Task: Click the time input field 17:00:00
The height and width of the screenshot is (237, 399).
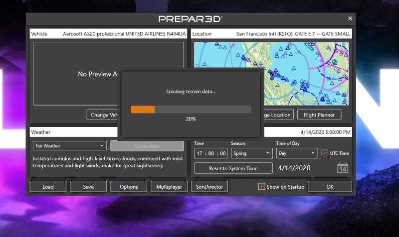Action: point(211,153)
